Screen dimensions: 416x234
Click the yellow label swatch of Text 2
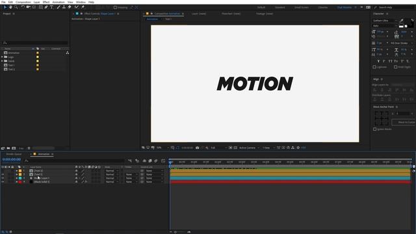pos(20,171)
